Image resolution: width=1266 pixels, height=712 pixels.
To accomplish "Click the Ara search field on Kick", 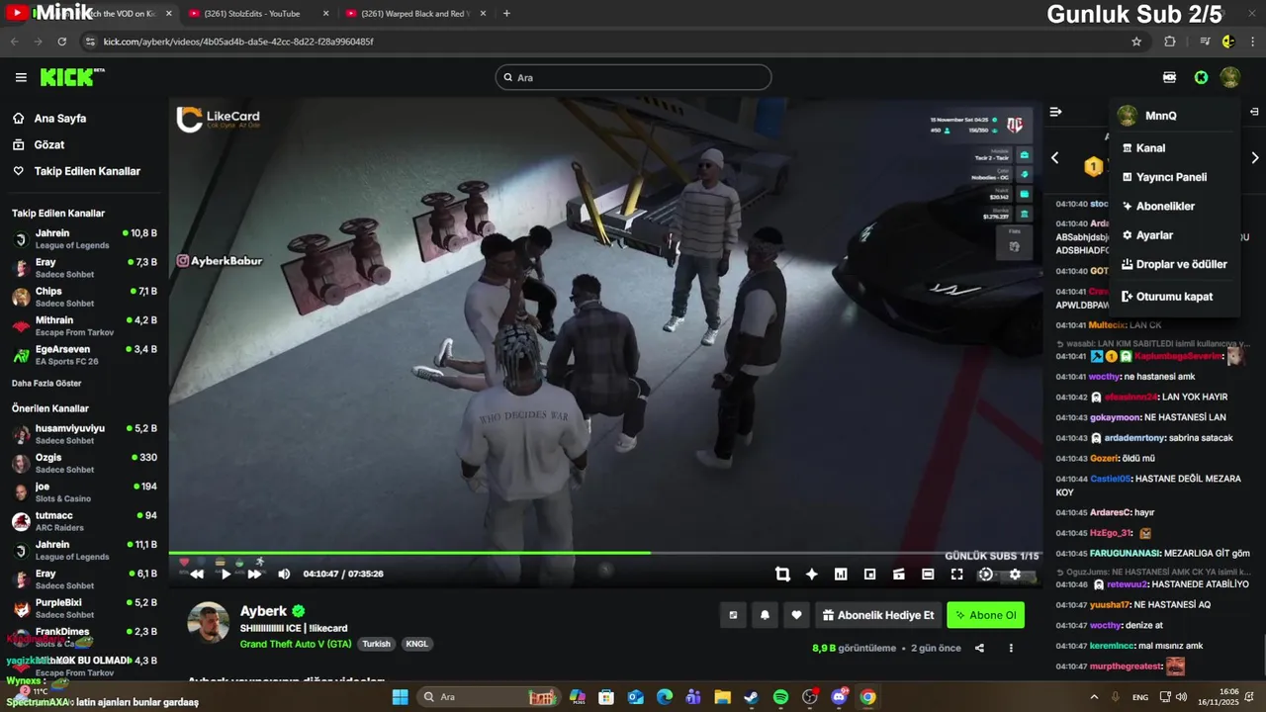I will coord(633,77).
